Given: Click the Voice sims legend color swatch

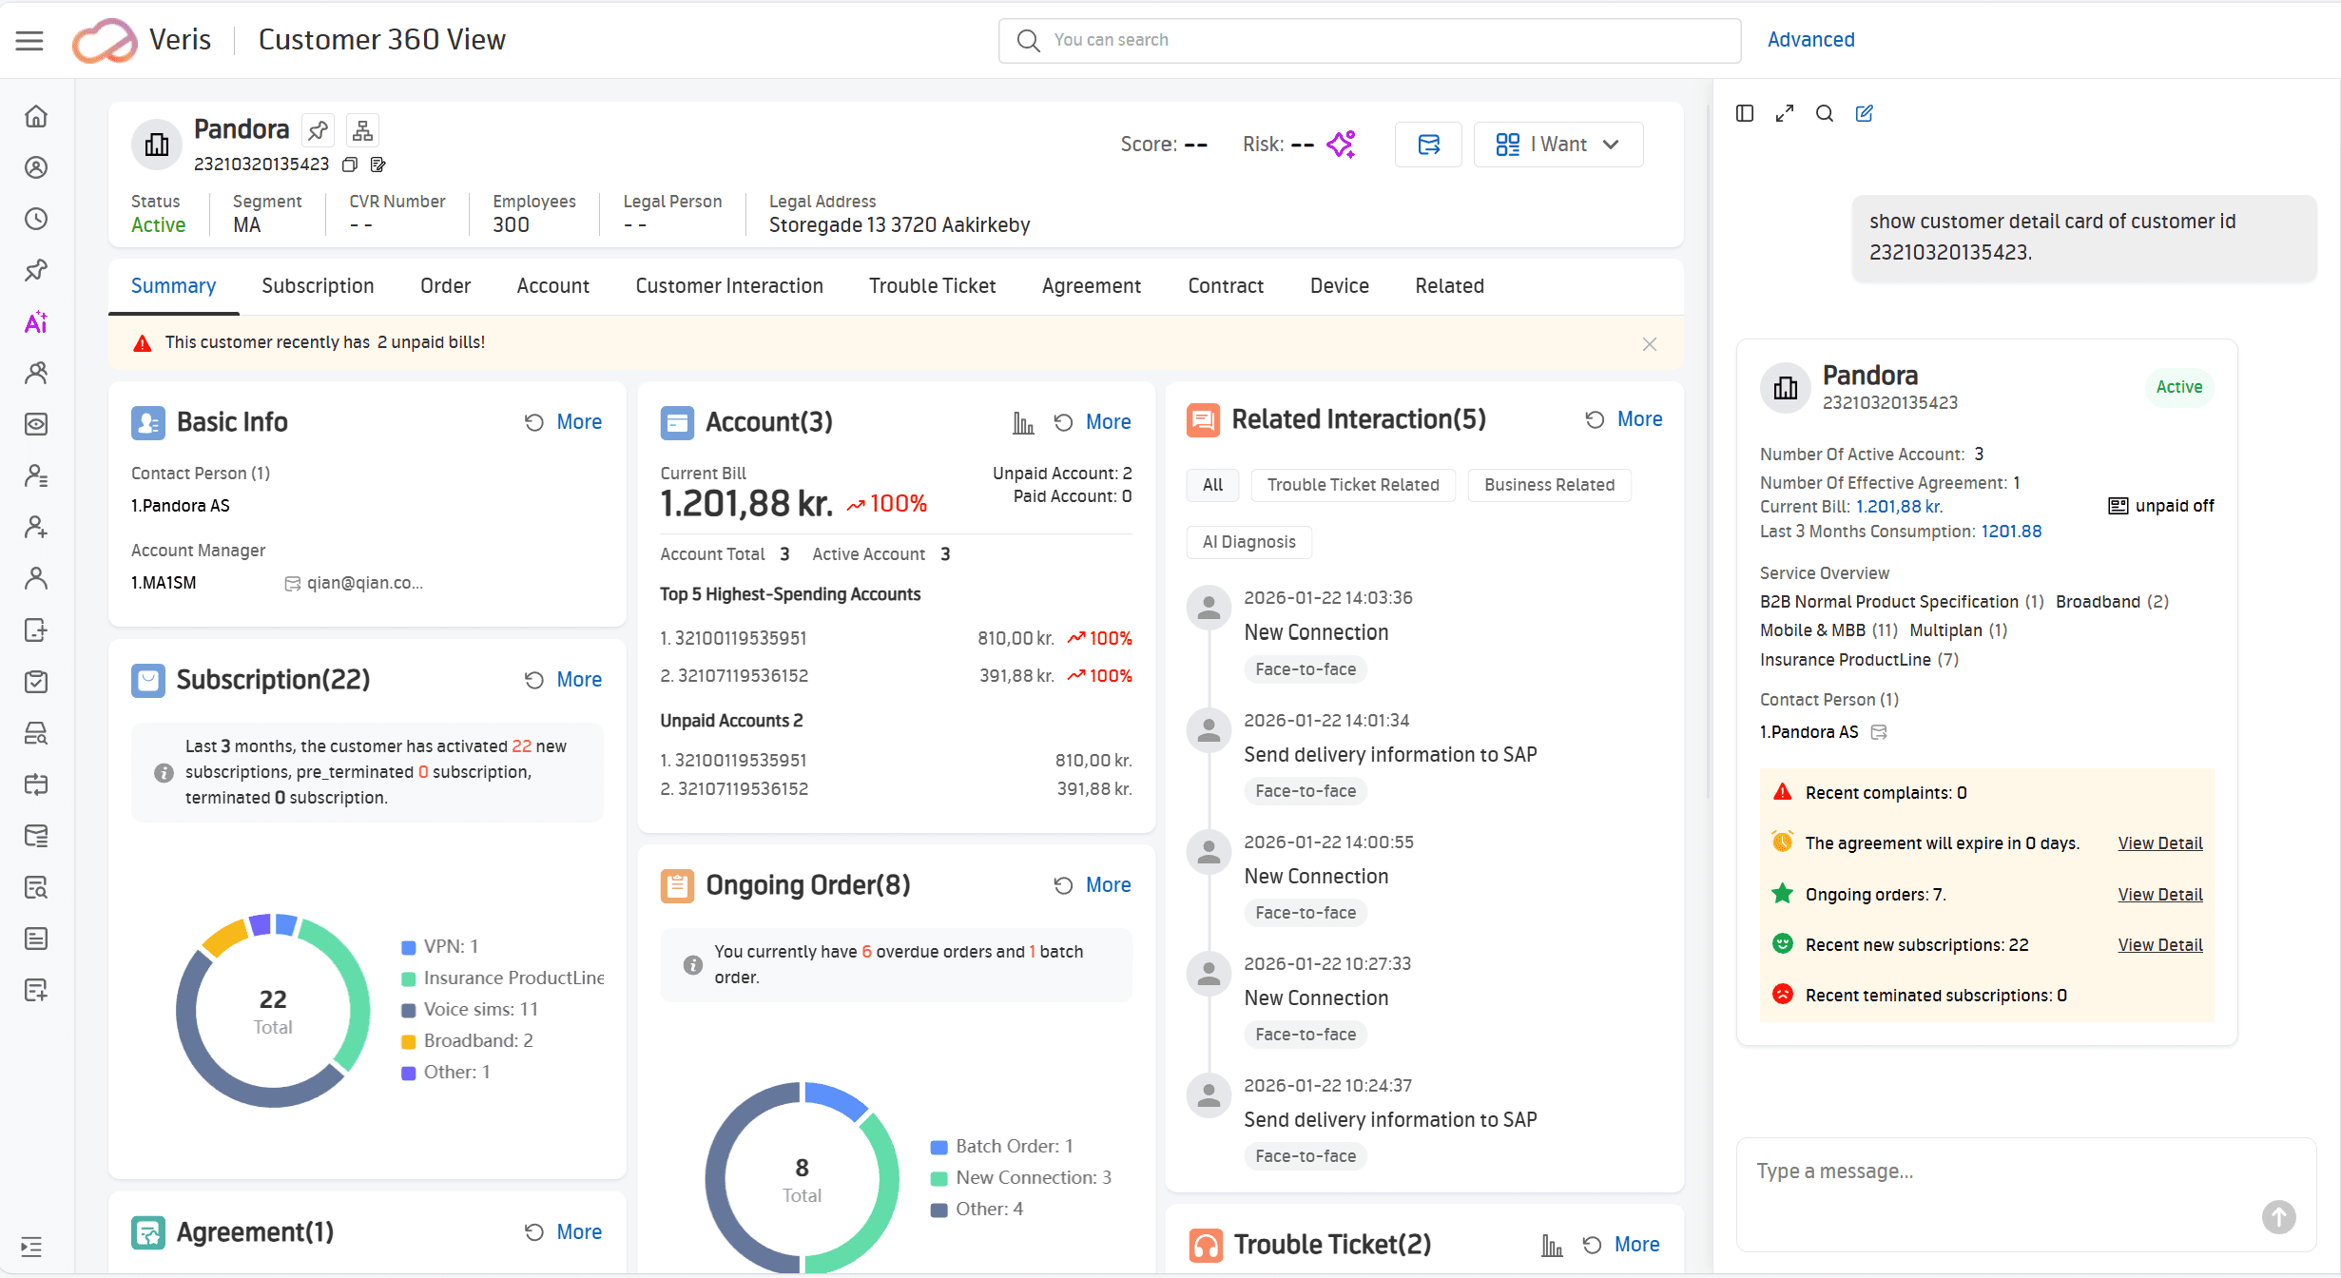Looking at the screenshot, I should (409, 1010).
